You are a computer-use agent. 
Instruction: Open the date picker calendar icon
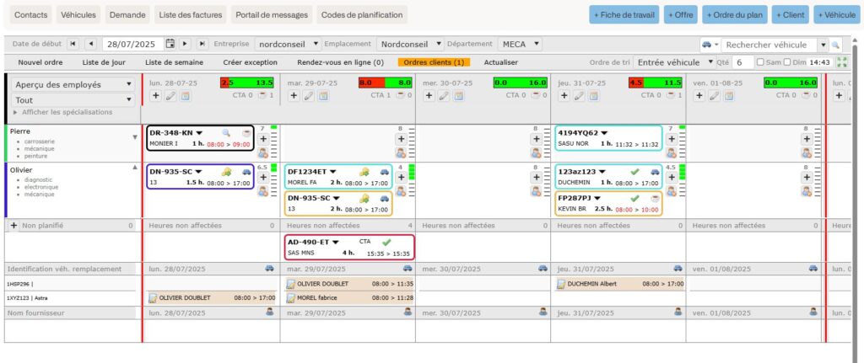[x=170, y=44]
